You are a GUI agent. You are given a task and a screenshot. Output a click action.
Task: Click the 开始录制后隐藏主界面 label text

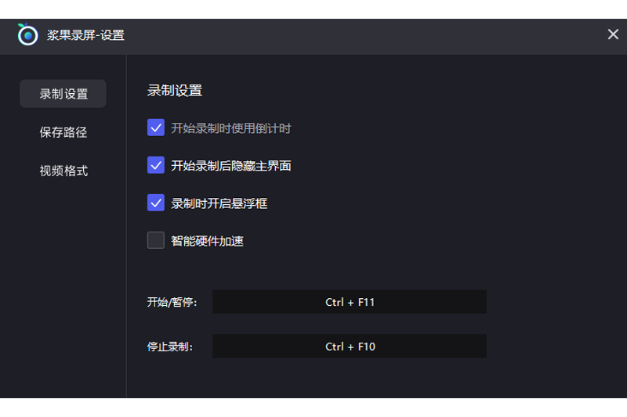pos(231,166)
